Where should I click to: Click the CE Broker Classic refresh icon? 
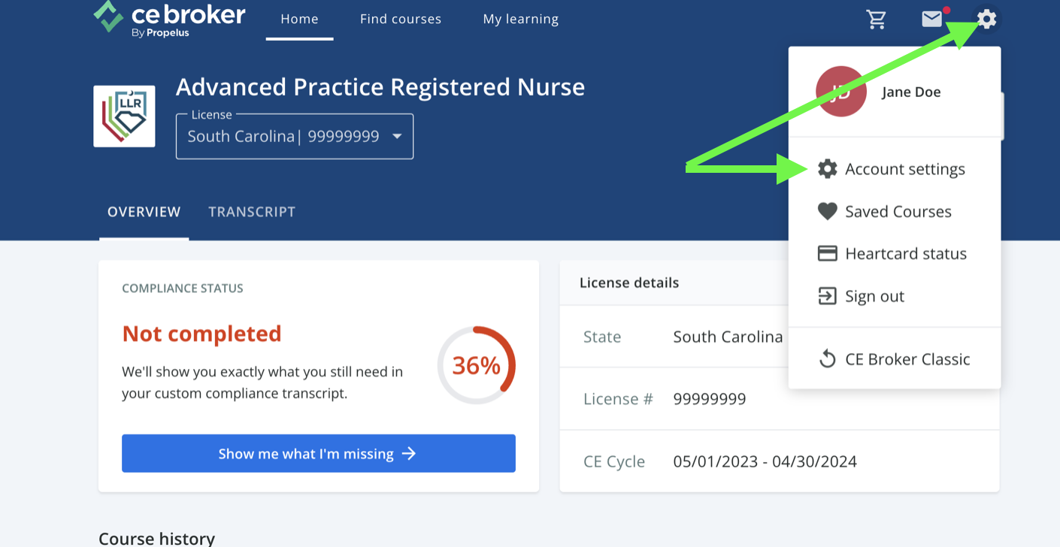[828, 358]
